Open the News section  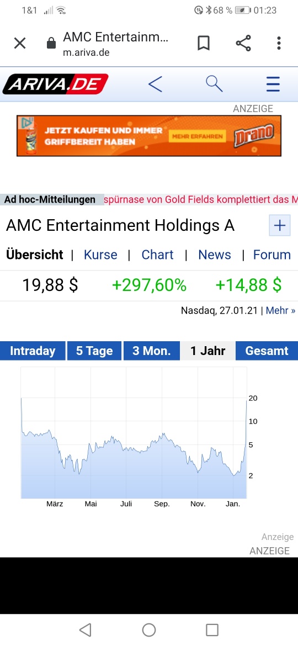pyautogui.click(x=215, y=255)
